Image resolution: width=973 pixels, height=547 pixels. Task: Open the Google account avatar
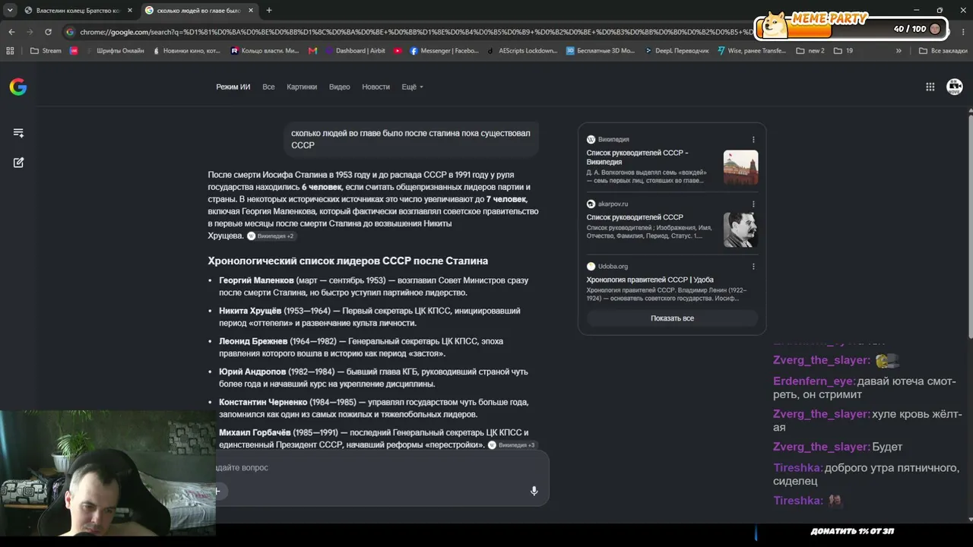(x=954, y=87)
